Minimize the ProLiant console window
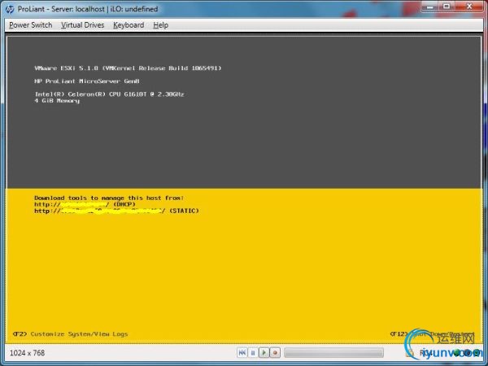Image resolution: width=488 pixels, height=366 pixels. 430,7
